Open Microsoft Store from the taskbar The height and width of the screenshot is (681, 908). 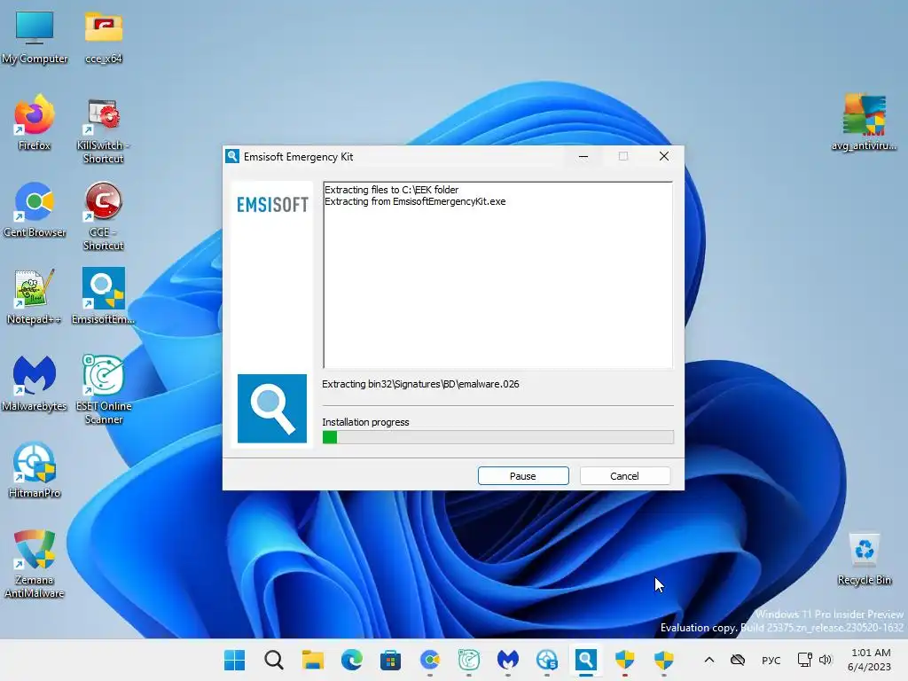[390, 660]
